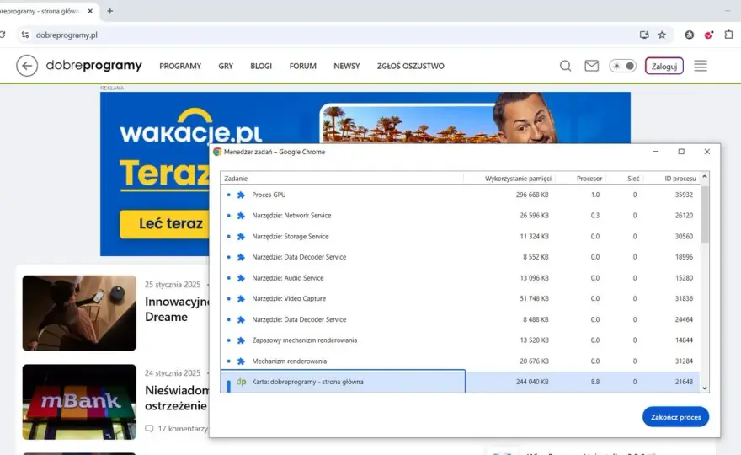Select Narzędzie: Network Service row

460,215
